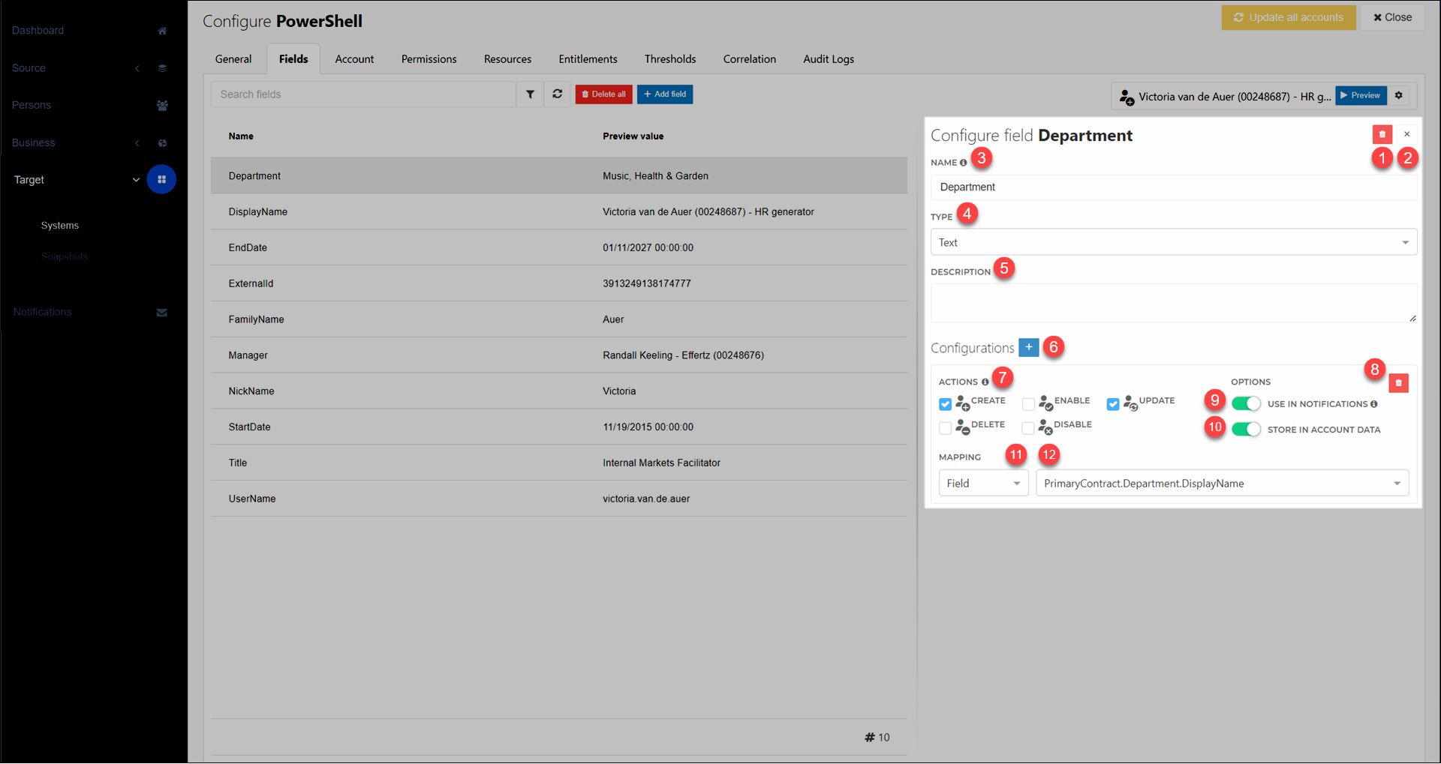Click the Delete all button
The height and width of the screenshot is (764, 1441).
[x=603, y=94]
